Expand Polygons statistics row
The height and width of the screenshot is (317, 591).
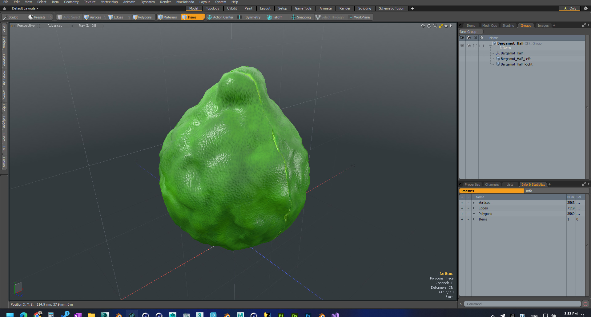coord(474,214)
